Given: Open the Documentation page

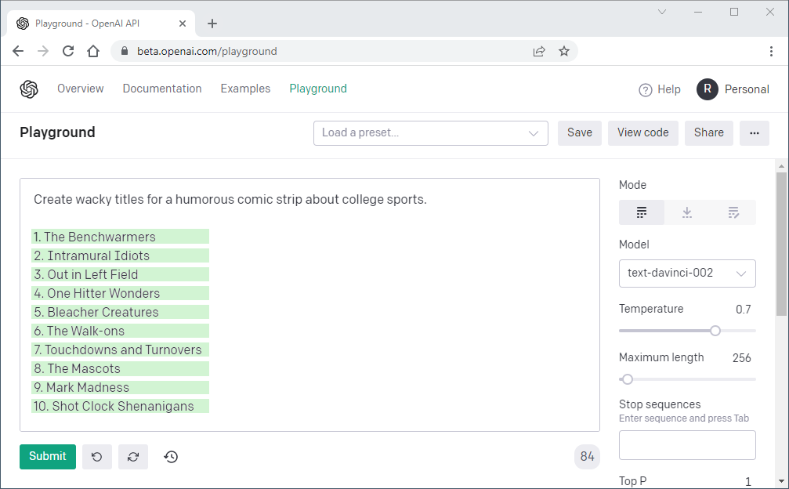Looking at the screenshot, I should (162, 89).
